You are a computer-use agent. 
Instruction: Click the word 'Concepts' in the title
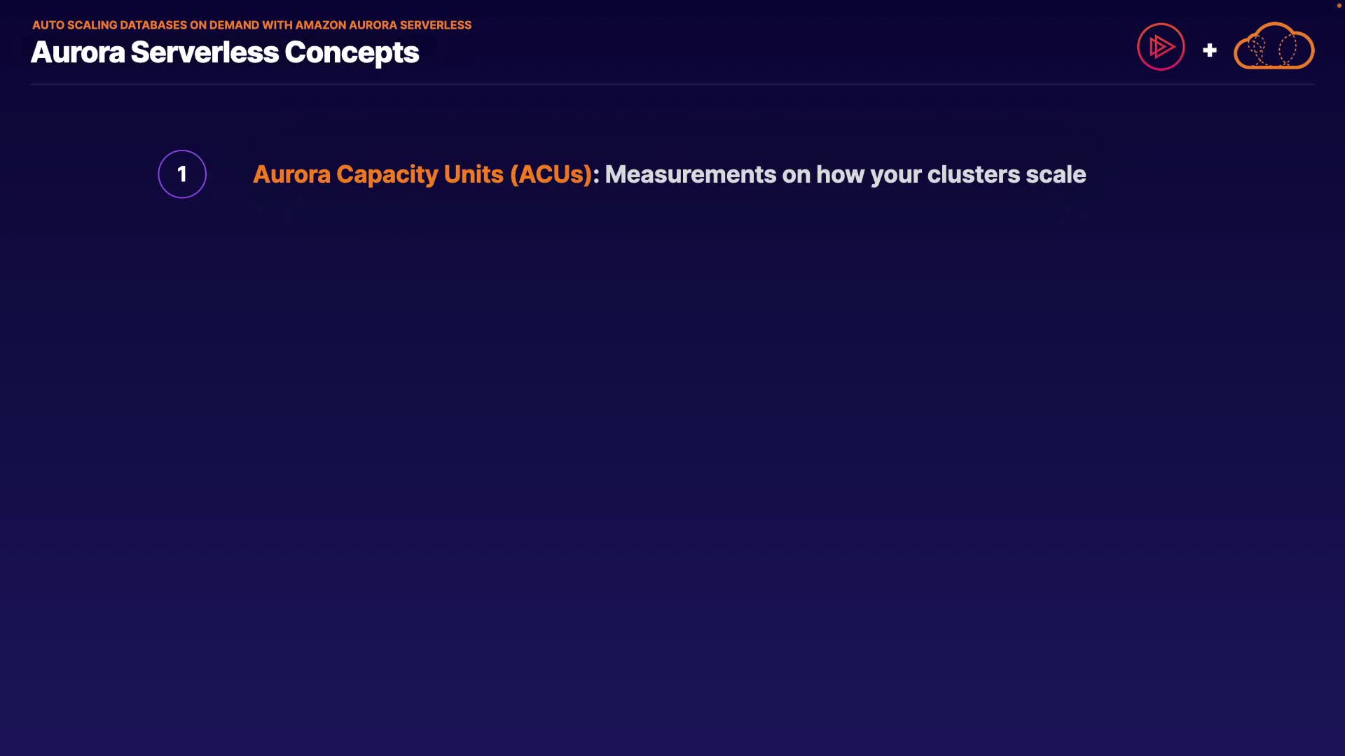click(352, 52)
